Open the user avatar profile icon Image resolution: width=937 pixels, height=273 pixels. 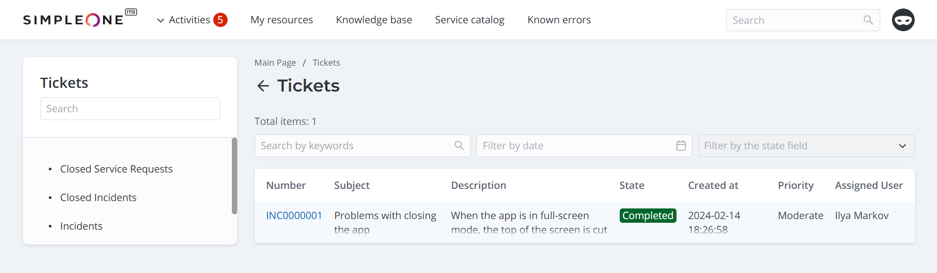pos(903,20)
